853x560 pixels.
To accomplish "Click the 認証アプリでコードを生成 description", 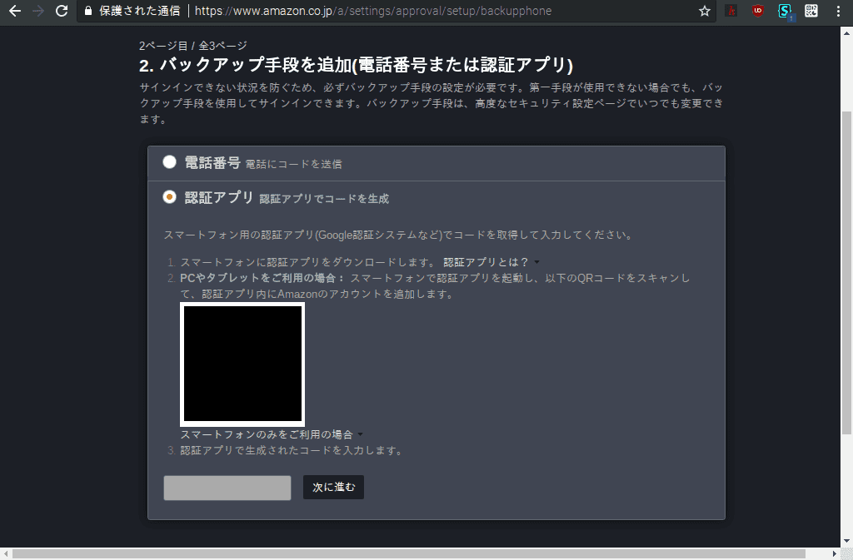I will 324,199.
